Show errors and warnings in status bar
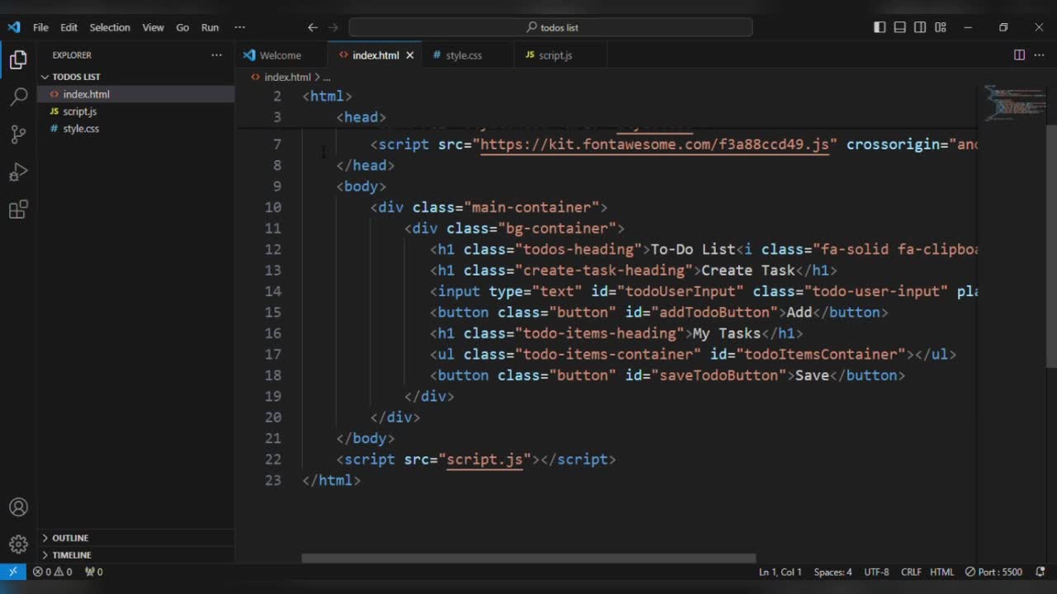Viewport: 1057px width, 594px height. 52,572
